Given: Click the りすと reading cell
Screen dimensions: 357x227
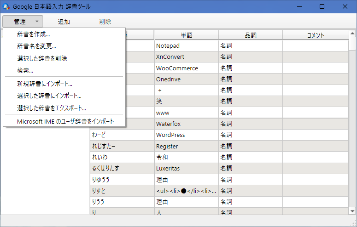Looking at the screenshot, I should point(122,191).
